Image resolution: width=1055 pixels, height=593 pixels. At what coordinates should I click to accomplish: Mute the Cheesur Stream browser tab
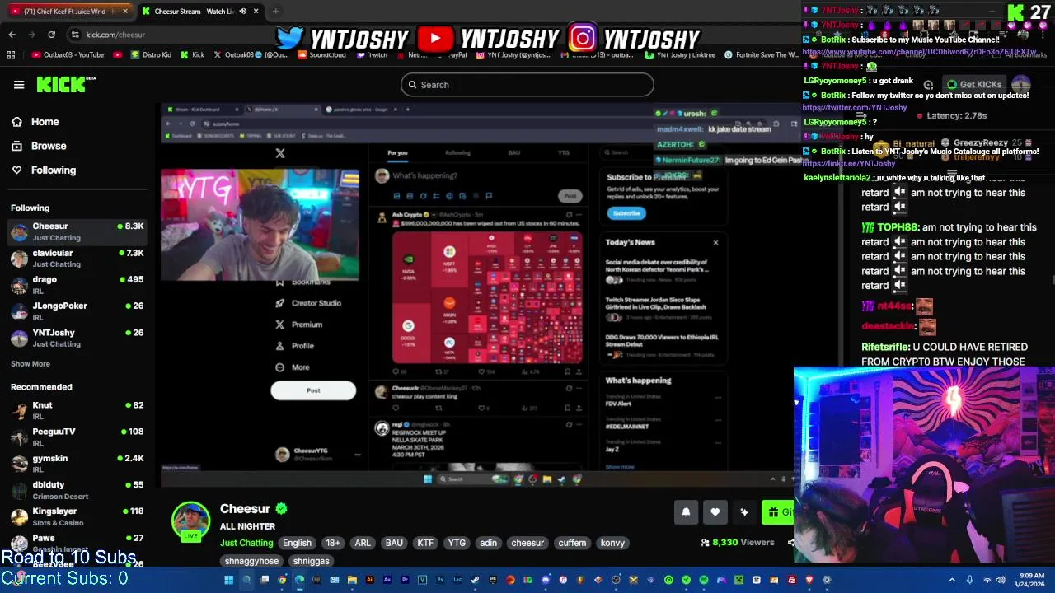click(242, 11)
